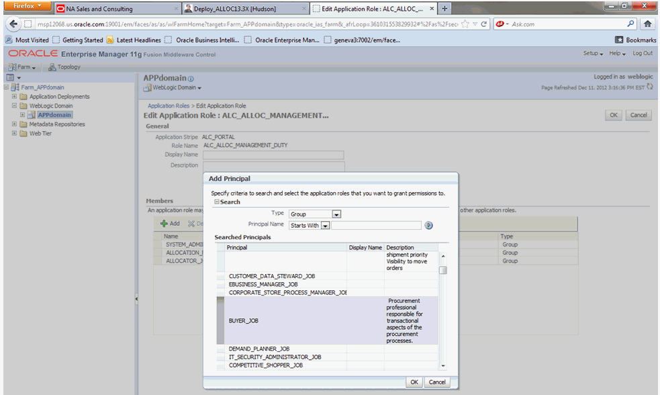Click page-level OK button for role edit
Screen dimensions: 660x395
point(614,115)
